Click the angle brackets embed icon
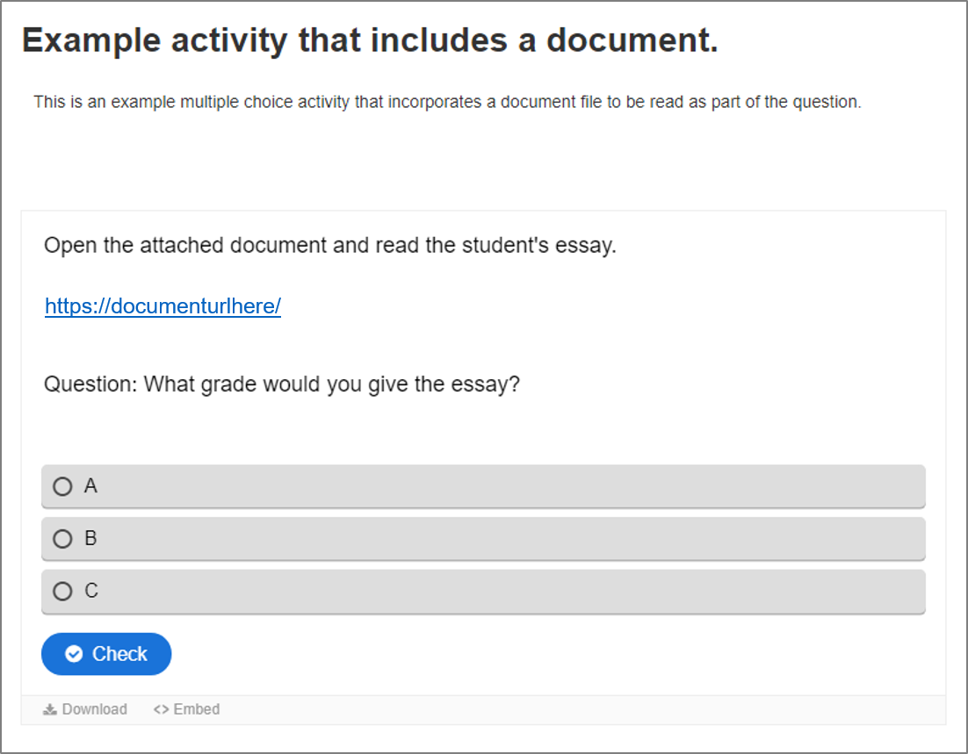The width and height of the screenshot is (968, 754). click(161, 709)
